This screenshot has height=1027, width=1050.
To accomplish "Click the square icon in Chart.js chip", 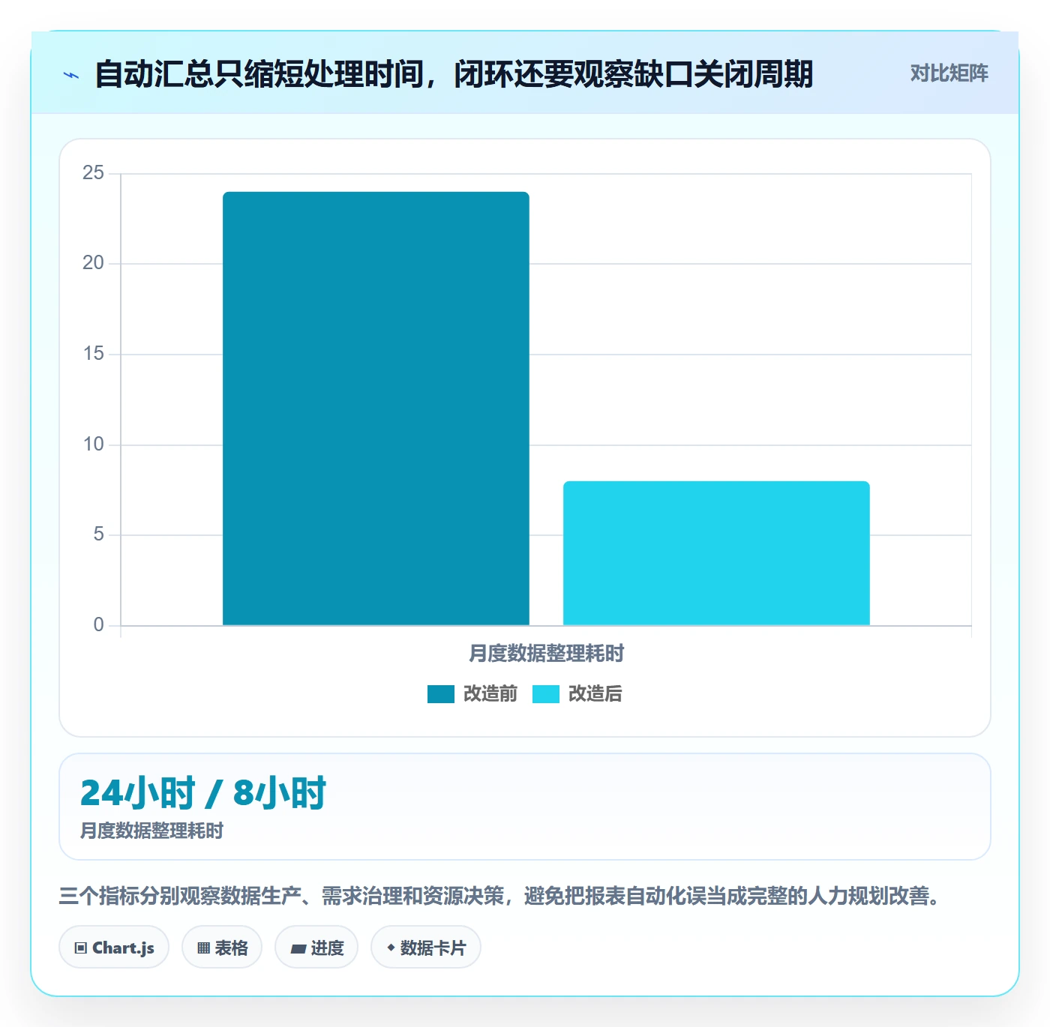I will (81, 948).
